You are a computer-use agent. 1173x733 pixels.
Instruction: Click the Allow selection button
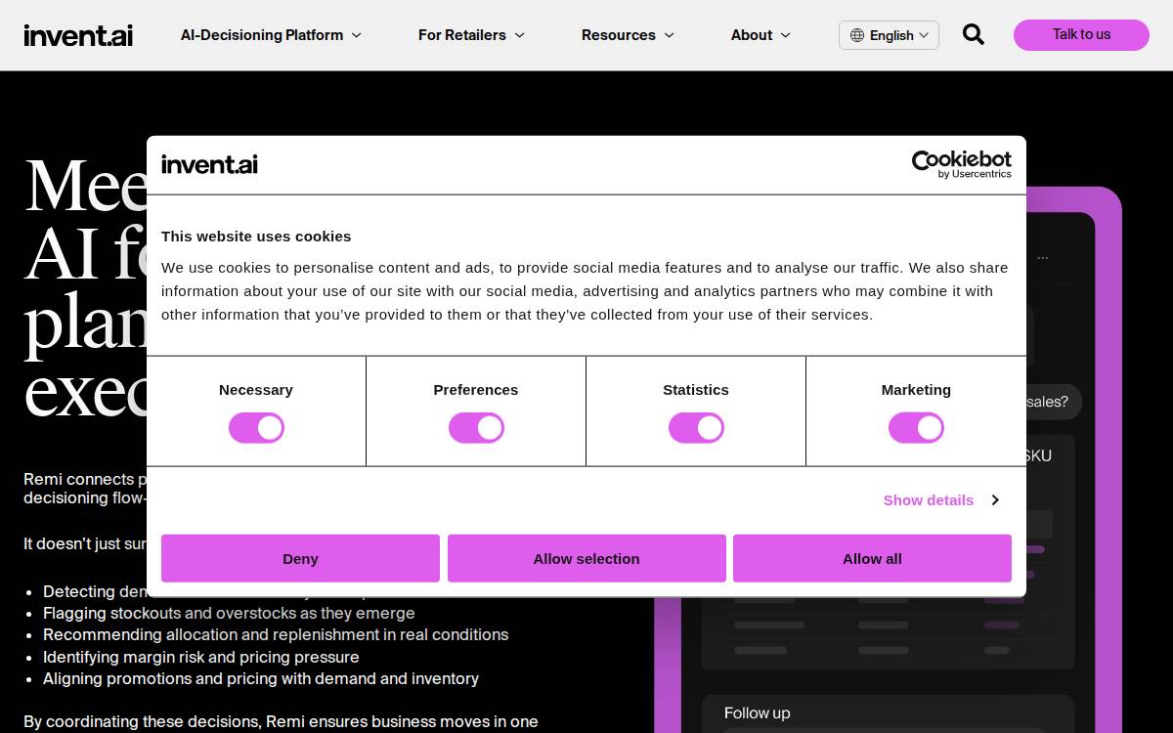pos(586,558)
